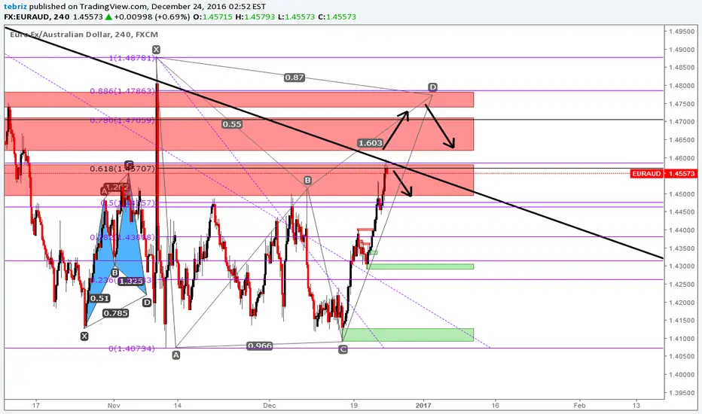Click the Feb label on time axis
Image resolution: width=702 pixels, height=414 pixels.
coord(579,406)
